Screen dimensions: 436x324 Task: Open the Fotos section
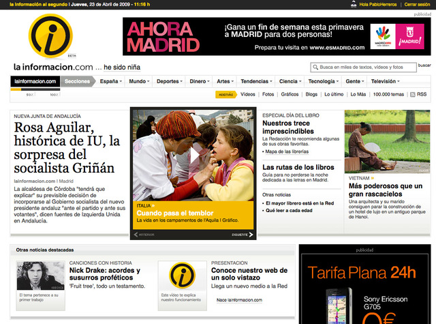(268, 94)
